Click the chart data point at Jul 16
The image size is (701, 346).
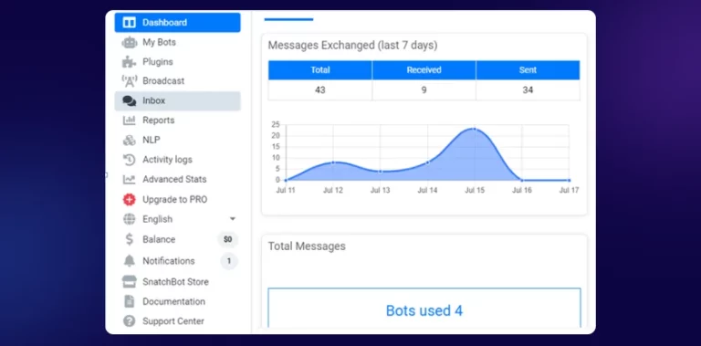tap(522, 180)
